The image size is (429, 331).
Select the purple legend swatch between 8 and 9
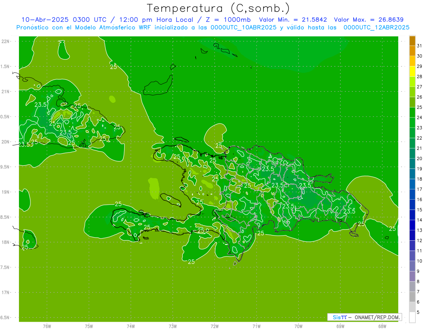point(412,277)
